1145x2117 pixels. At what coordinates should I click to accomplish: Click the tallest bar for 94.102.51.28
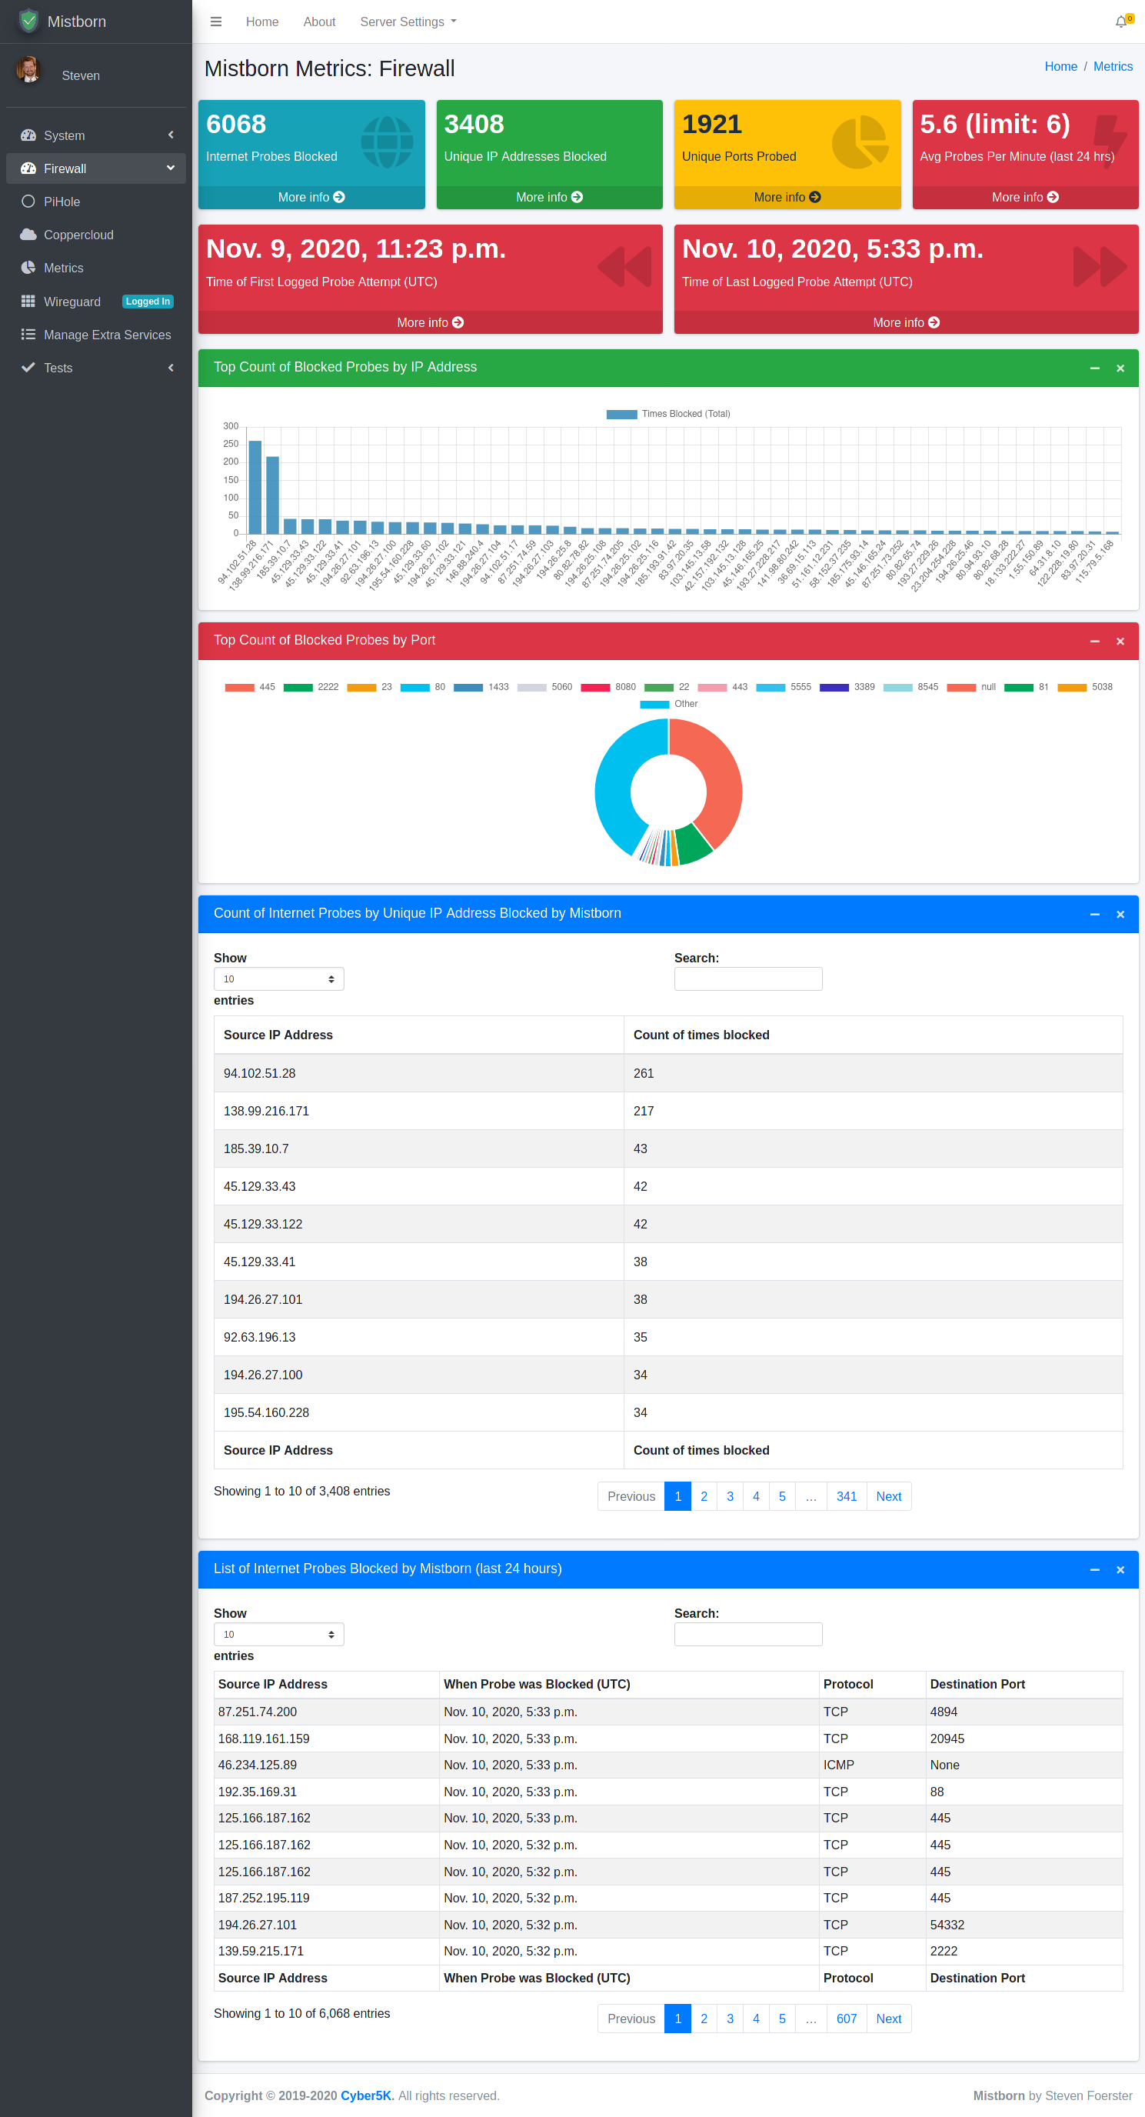[255, 488]
